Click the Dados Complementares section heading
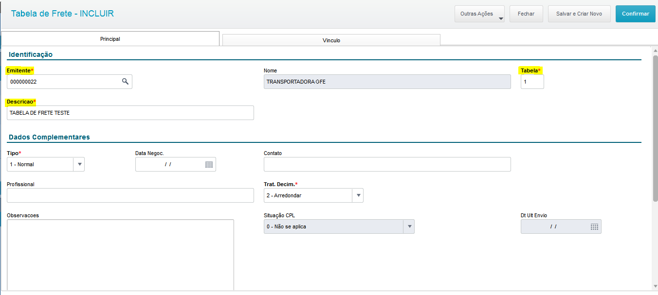The height and width of the screenshot is (295, 658). [x=49, y=137]
